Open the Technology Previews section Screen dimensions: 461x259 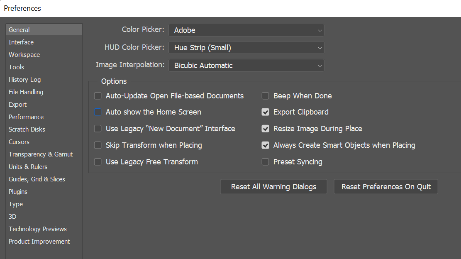pos(37,229)
